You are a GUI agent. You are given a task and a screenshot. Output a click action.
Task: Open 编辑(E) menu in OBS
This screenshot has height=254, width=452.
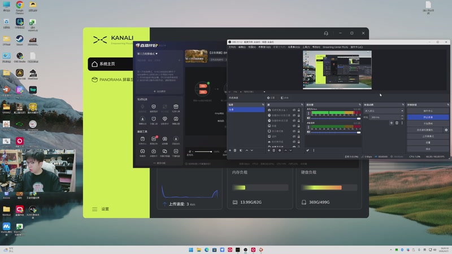tap(242, 47)
